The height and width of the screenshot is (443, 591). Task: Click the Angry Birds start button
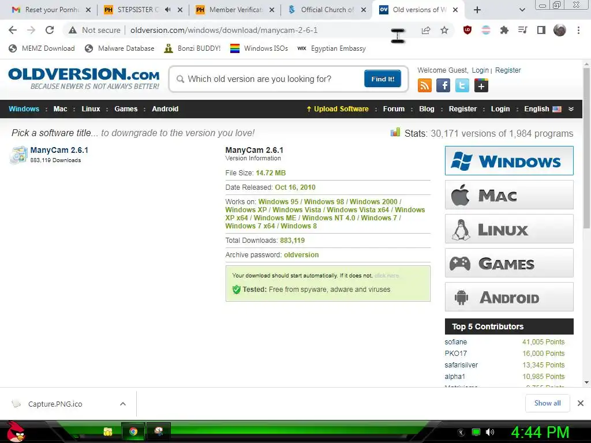(x=16, y=431)
